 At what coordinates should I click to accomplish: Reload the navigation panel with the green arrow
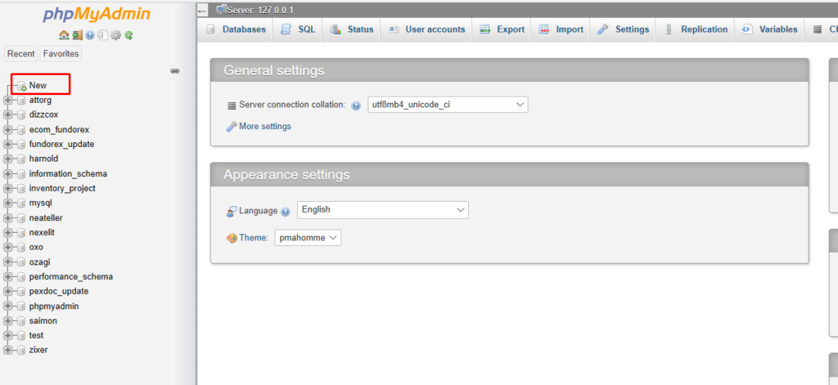(128, 34)
